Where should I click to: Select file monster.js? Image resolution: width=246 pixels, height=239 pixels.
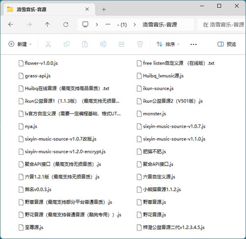tap(152, 114)
